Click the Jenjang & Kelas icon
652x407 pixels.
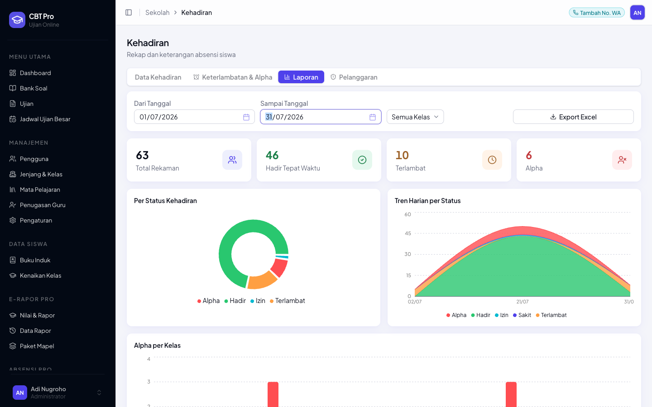(x=13, y=174)
